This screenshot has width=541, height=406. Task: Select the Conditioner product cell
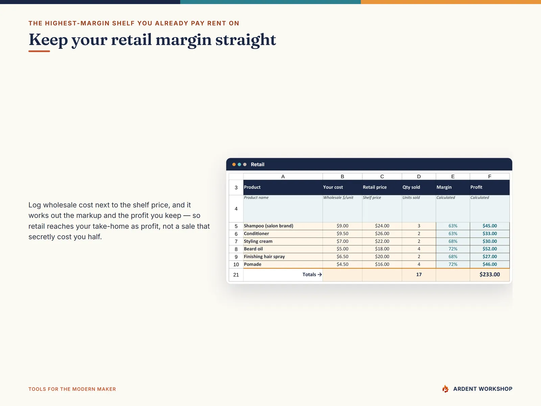pos(283,234)
